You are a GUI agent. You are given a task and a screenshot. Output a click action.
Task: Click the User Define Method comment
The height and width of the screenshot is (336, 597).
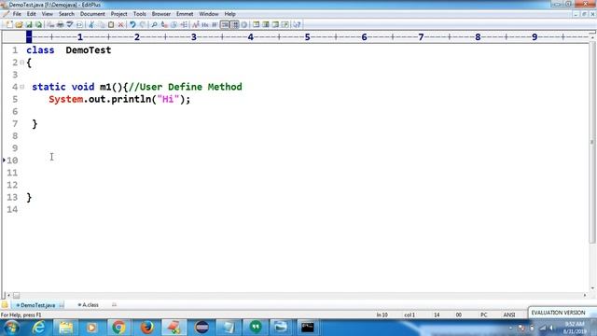(185, 87)
